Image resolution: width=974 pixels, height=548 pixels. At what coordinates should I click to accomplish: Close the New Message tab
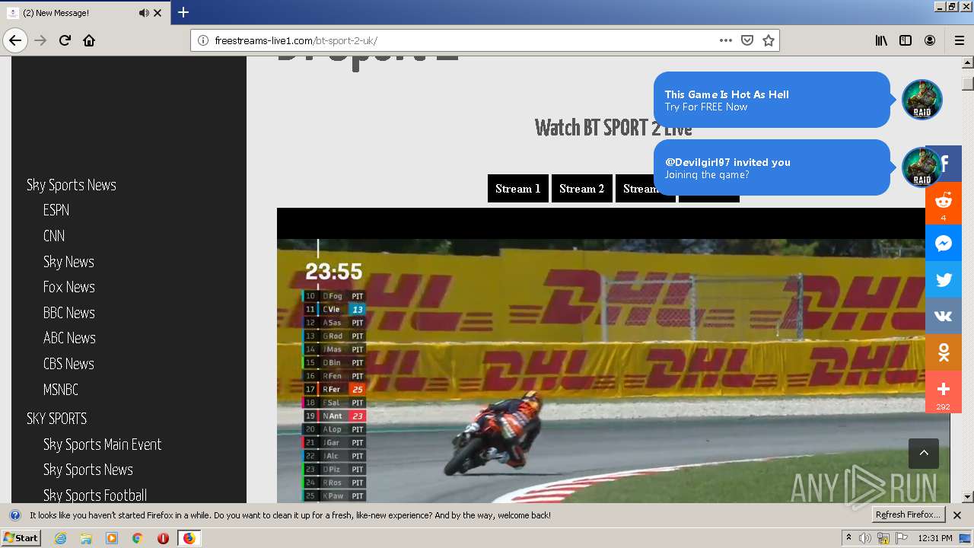point(158,13)
